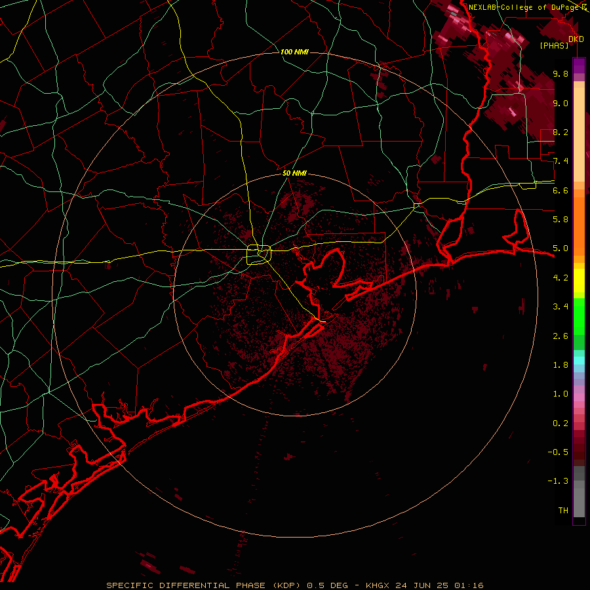
Task: Click the purple top segment of color bar
Action: pyautogui.click(x=579, y=66)
